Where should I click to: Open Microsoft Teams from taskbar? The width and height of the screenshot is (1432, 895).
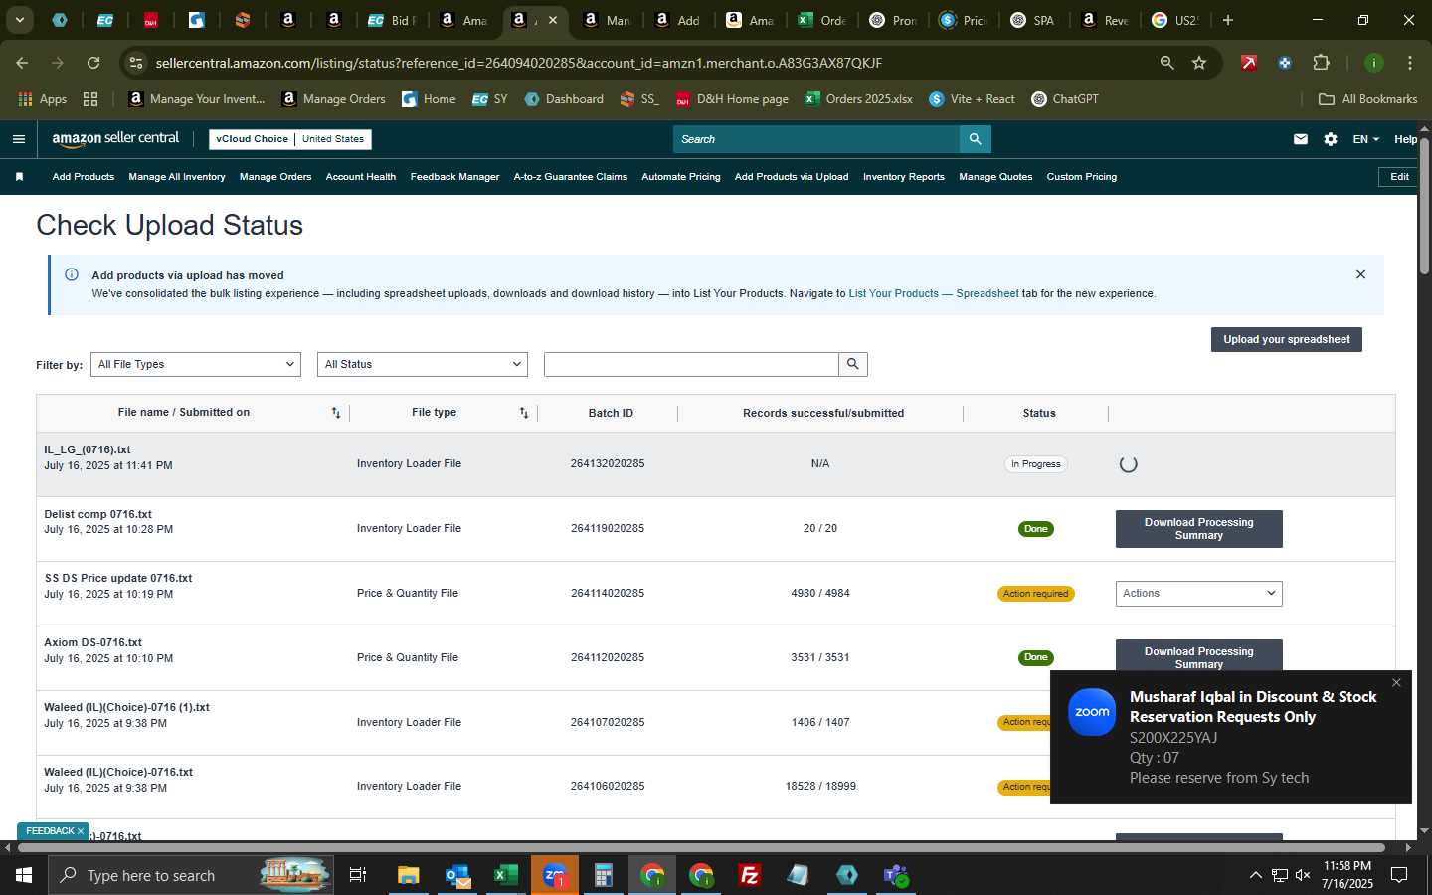click(896, 875)
